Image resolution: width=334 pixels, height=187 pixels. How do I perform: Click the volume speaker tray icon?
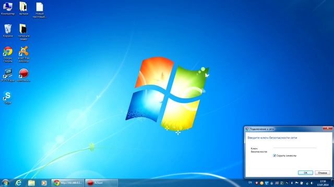(x=312, y=183)
